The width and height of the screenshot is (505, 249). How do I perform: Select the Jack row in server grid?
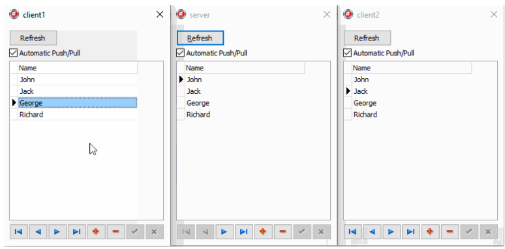coord(245,91)
